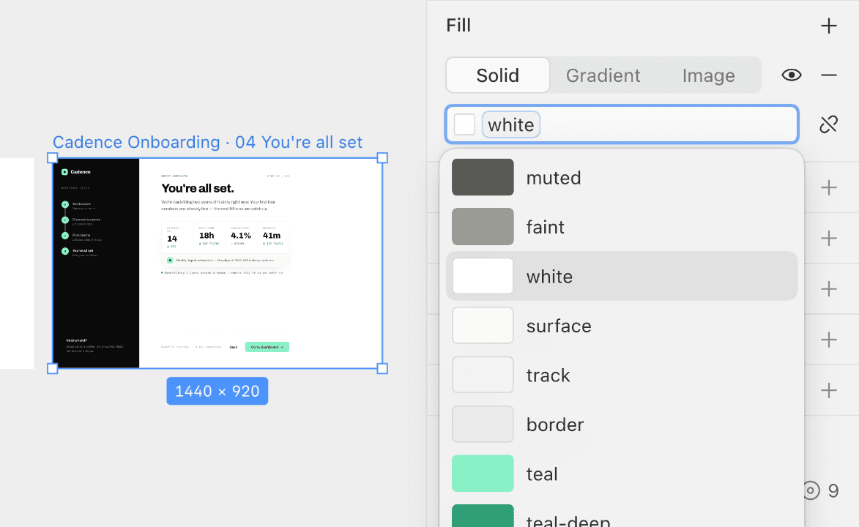Click the circular icon next to value 9

(x=812, y=490)
